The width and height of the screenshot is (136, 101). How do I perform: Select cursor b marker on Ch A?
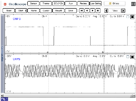[x=103, y=52]
